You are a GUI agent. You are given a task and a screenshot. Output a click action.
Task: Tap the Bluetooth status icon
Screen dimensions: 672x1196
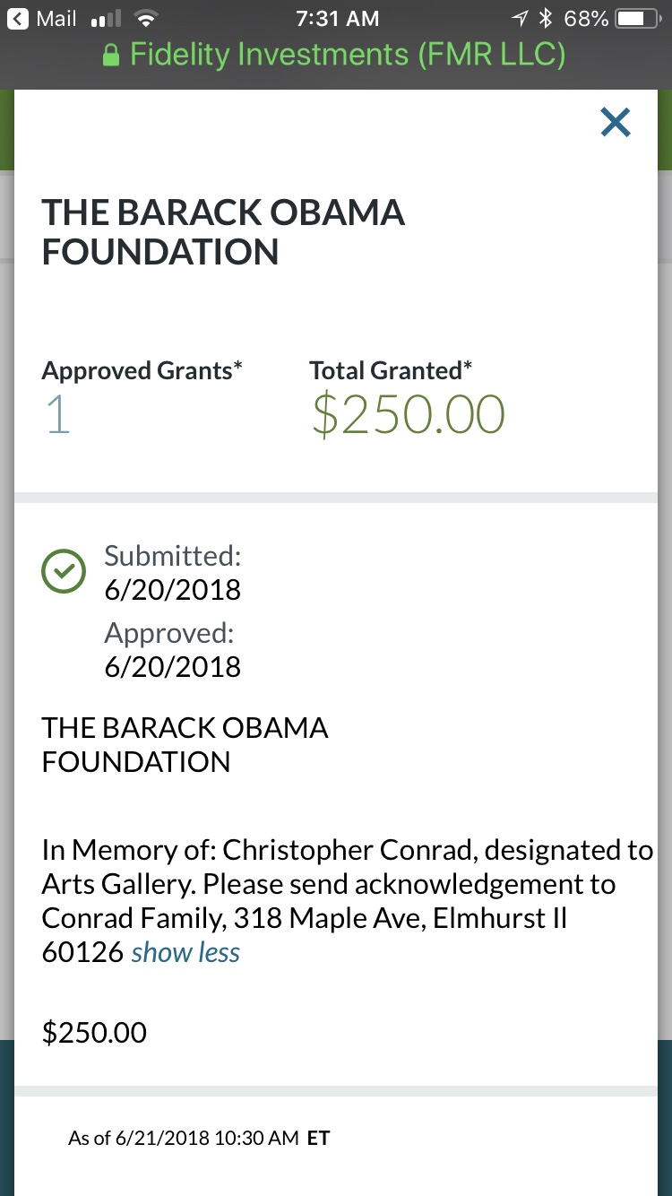tap(546, 19)
